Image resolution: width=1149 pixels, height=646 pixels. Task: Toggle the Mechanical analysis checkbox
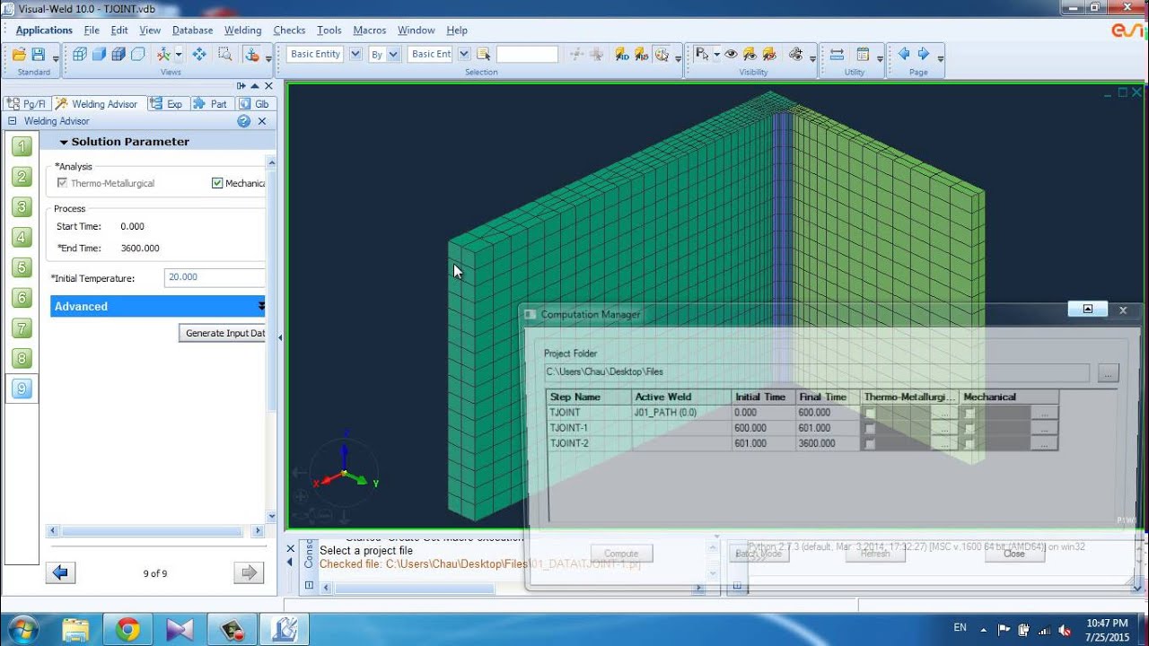coord(217,183)
